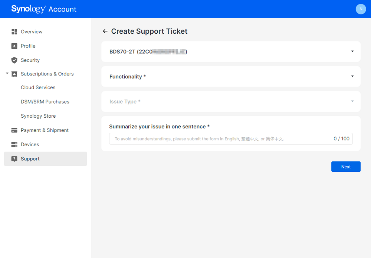This screenshot has width=371, height=258.
Task: Click the Next button
Action: coord(346,167)
